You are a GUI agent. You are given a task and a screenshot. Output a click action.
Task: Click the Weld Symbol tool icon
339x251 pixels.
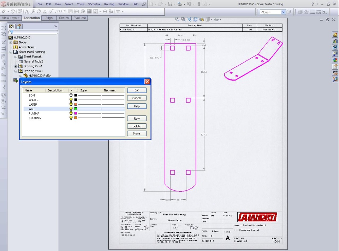click(57, 11)
